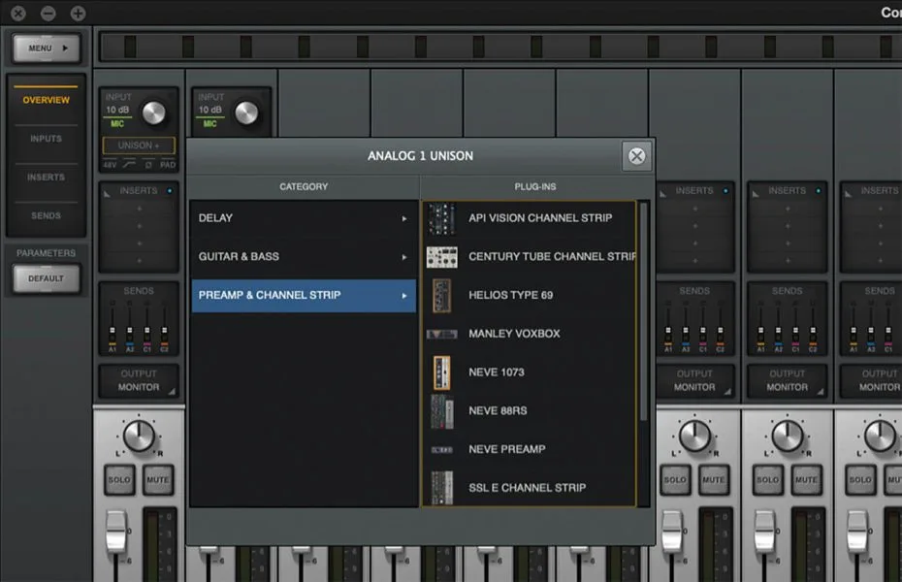Switch to the Inputs view
902x582 pixels.
[46, 139]
